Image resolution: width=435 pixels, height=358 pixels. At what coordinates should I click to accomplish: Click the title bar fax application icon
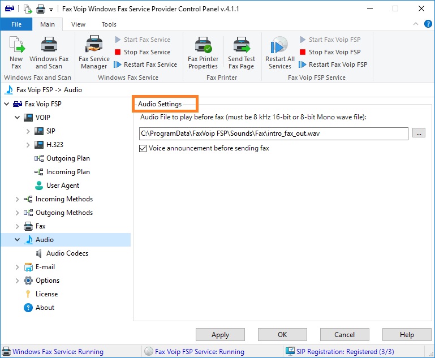point(10,8)
